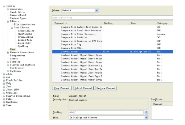Expand the Security tree node
Viewport: 185px width, 125px height.
[x=8, y=62]
